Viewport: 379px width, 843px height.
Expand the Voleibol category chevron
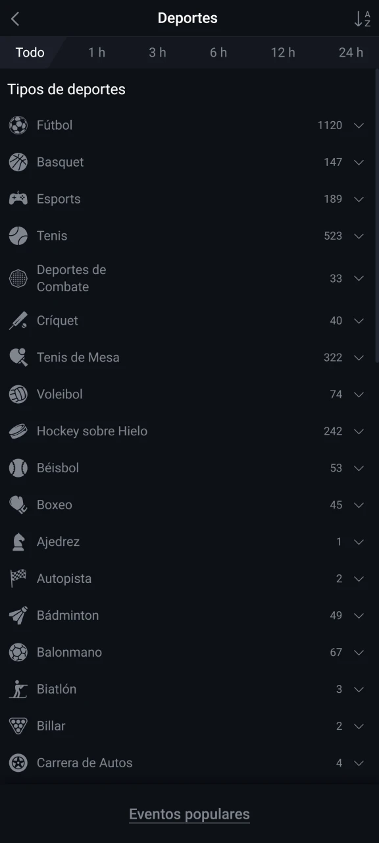(359, 394)
